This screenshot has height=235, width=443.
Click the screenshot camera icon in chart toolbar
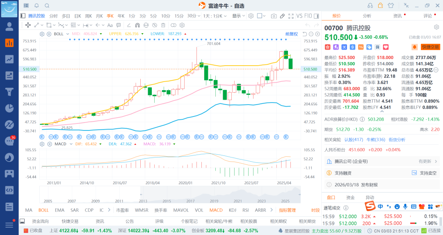pyautogui.click(x=274, y=16)
